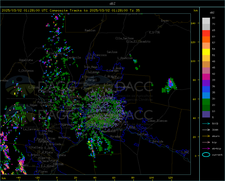
Task: Click the 'E_1-736' map label
Action: pyautogui.click(x=154, y=32)
